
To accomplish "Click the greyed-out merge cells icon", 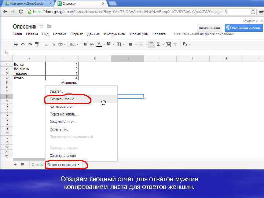I will click(141, 44).
